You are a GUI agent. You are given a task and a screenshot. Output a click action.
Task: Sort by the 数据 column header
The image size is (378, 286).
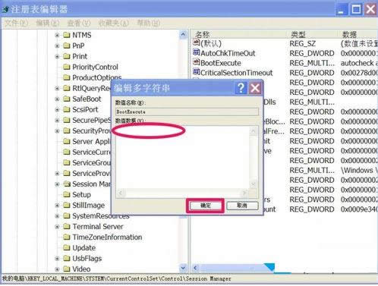[x=358, y=34]
